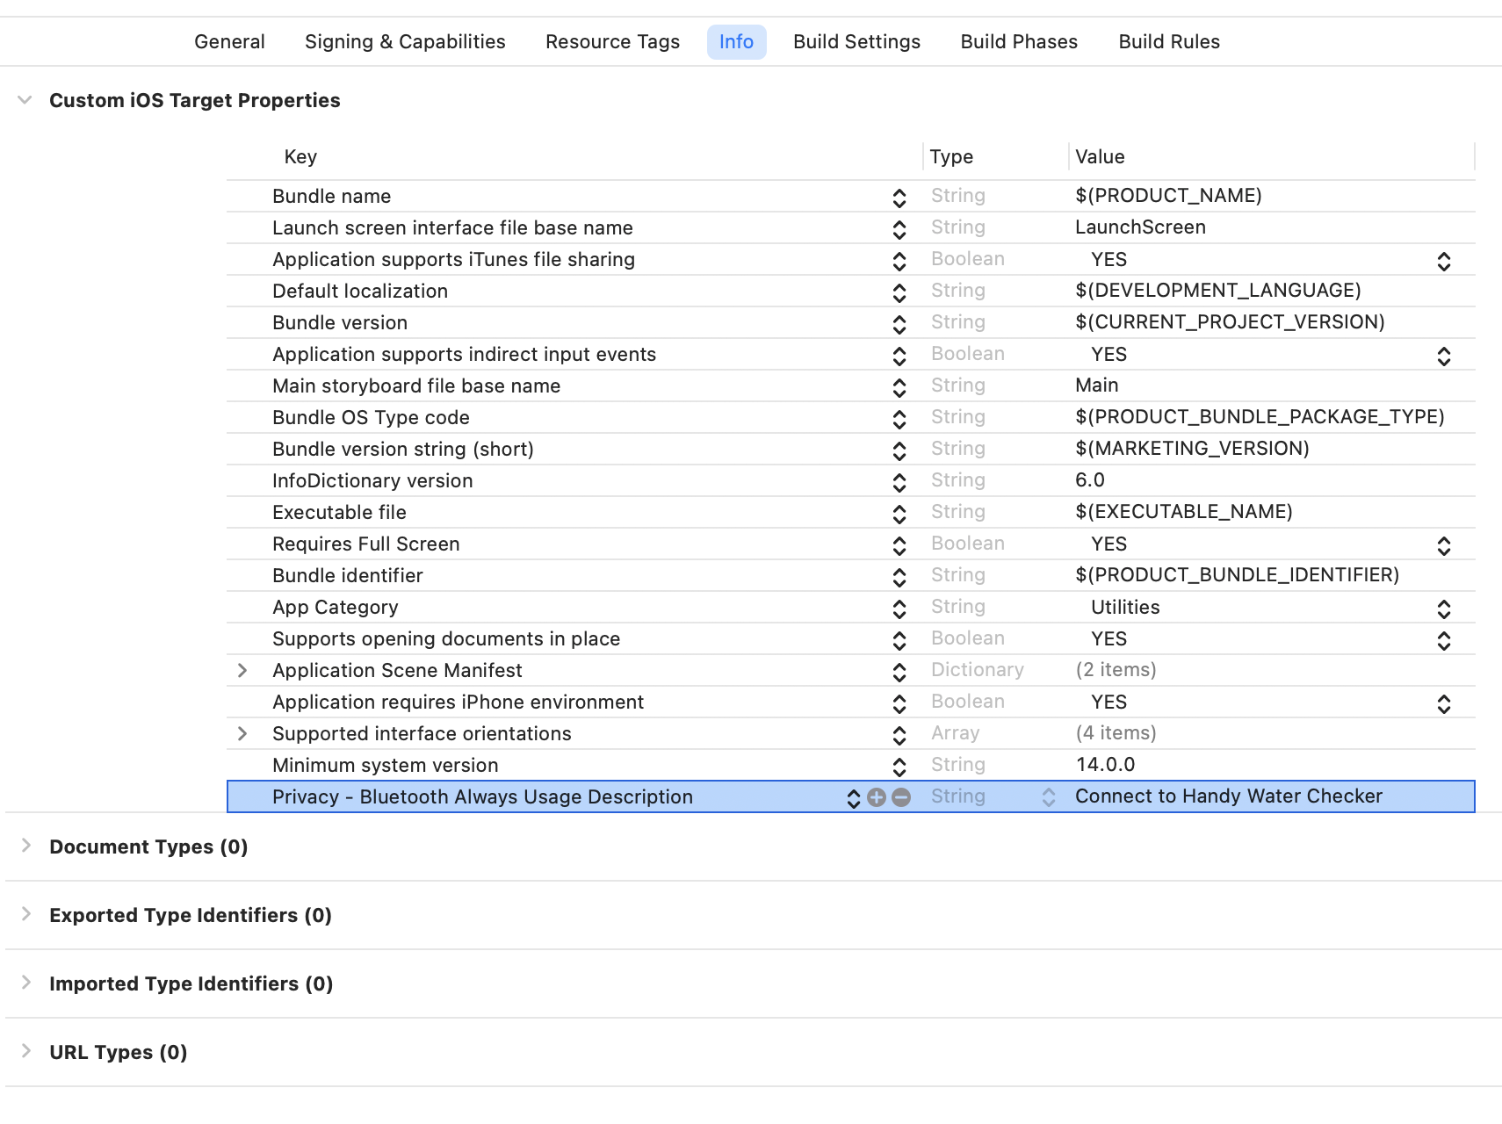Select the Info tab
Screen dimensions: 1502x1124
(x=736, y=42)
